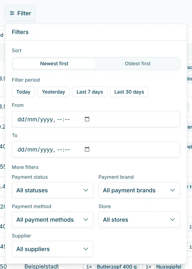Click the More filters label
192x269 pixels.
(25, 167)
